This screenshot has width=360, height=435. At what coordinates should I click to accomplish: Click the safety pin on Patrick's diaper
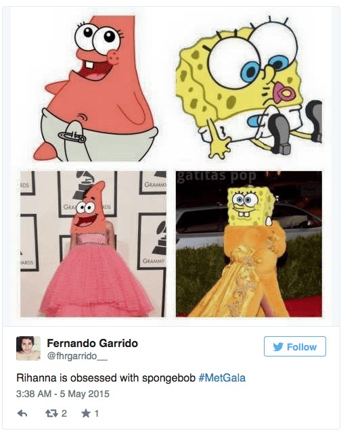[x=72, y=137]
